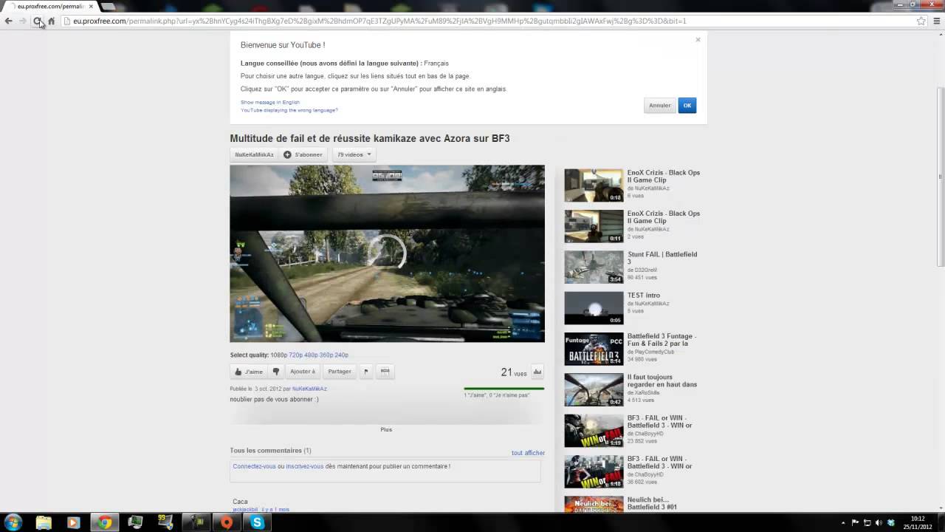Click the Partager share button

[340, 372]
